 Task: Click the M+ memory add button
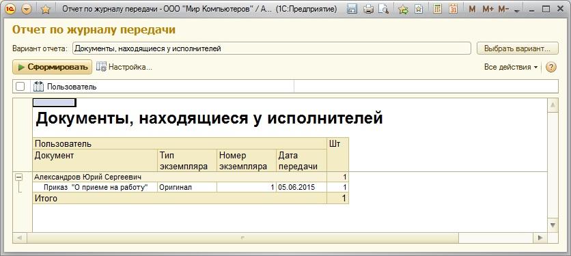(488, 10)
